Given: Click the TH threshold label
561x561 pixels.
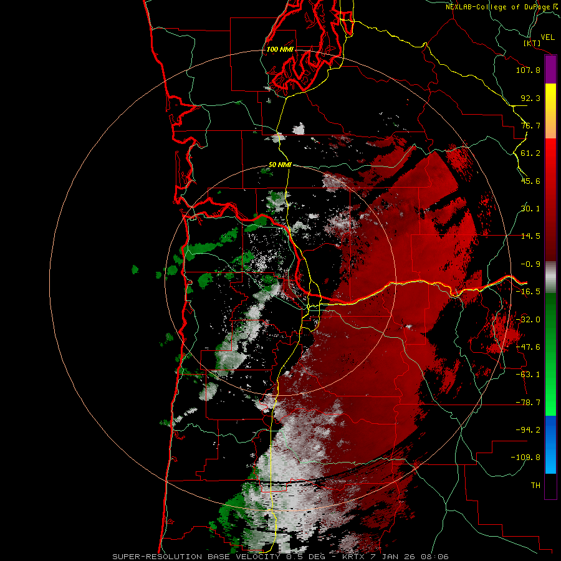Looking at the screenshot, I should 535,485.
